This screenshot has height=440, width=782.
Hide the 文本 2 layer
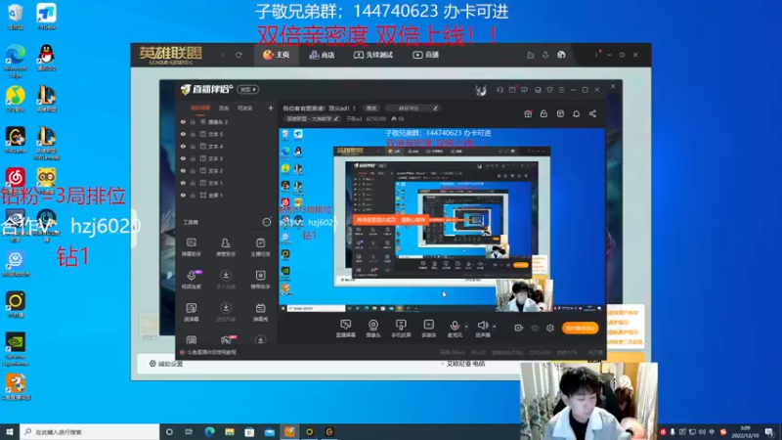point(183,170)
